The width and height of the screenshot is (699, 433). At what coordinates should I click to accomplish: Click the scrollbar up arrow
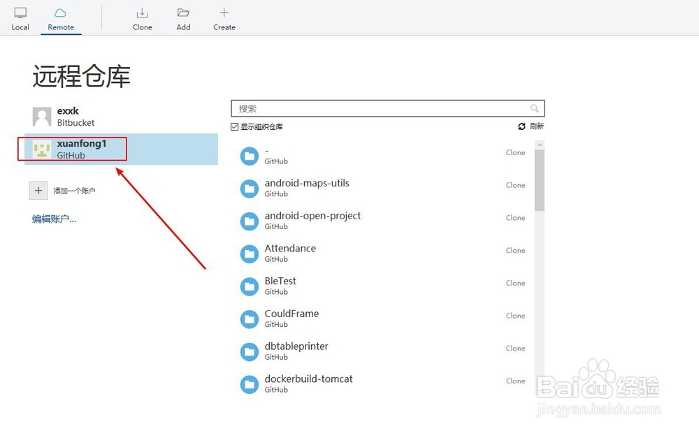pyautogui.click(x=540, y=145)
